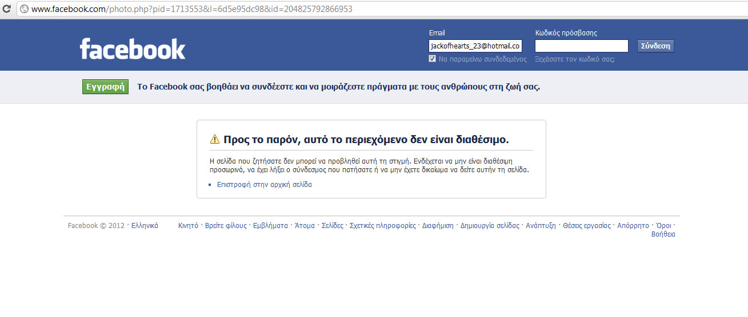Open the Κινητό footer link
This screenshot has width=748, height=317.
click(188, 226)
